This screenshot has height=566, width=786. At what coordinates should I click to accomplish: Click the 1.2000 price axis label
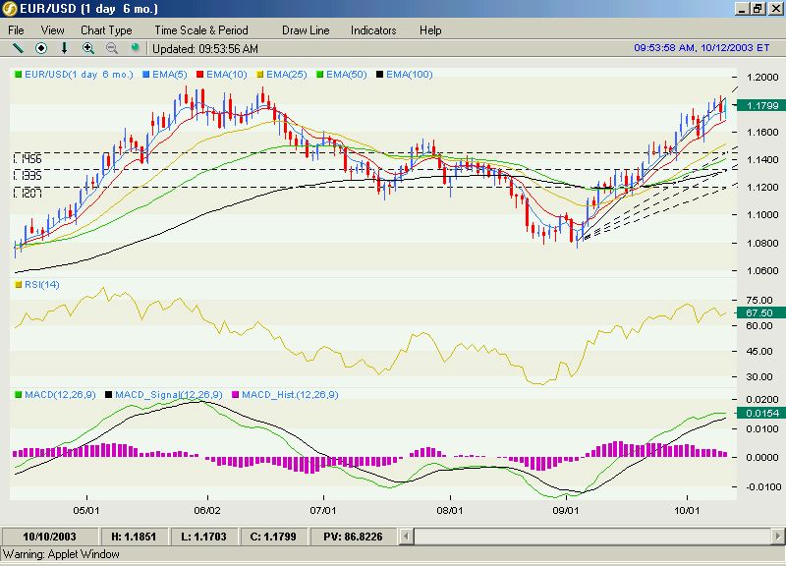point(762,78)
